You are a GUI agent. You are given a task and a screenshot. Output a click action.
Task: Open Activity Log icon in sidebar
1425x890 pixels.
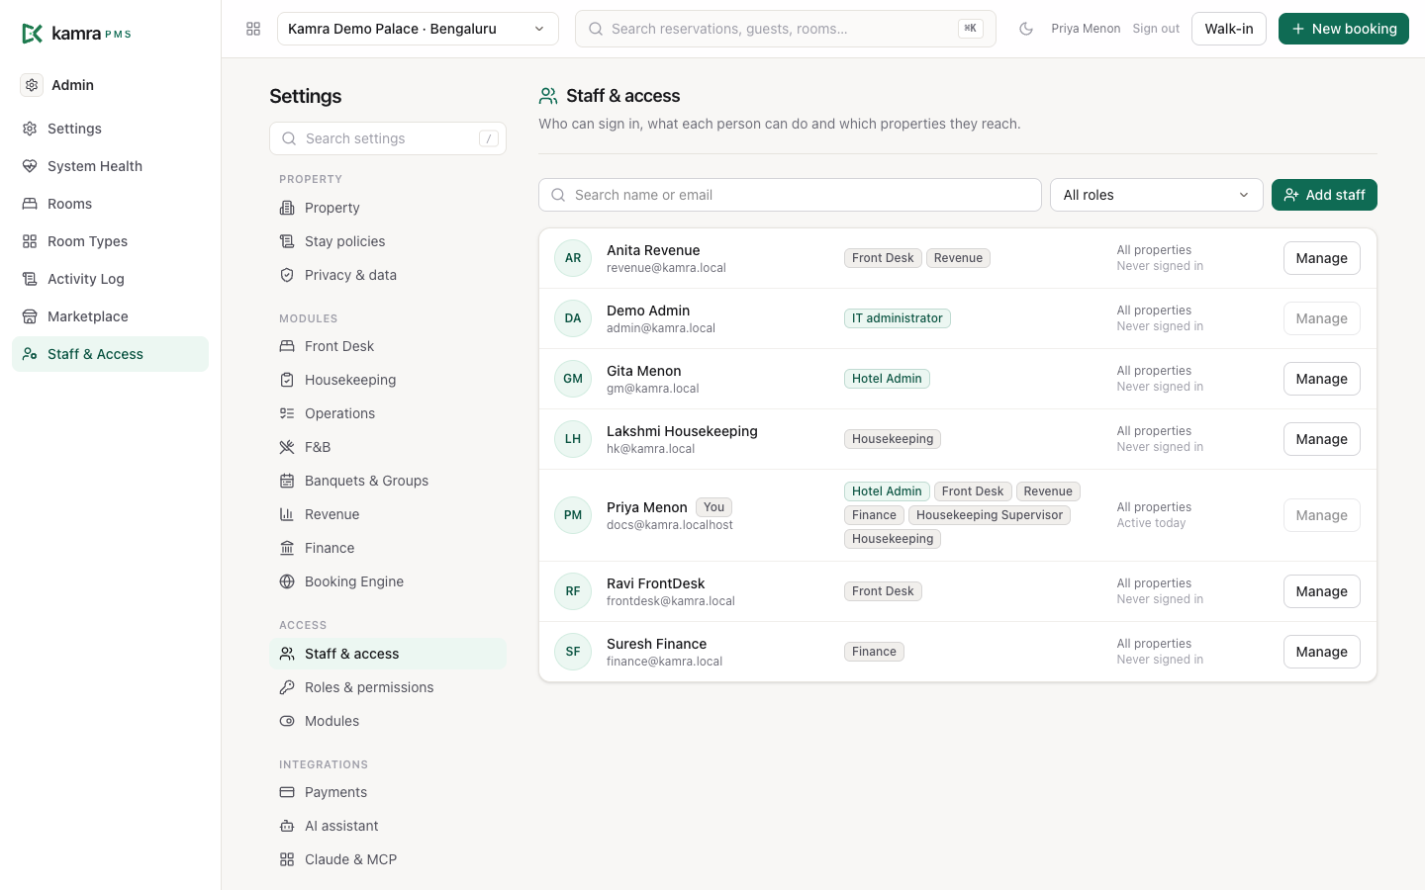[30, 279]
